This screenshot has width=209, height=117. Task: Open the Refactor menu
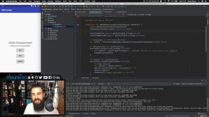(58, 1)
